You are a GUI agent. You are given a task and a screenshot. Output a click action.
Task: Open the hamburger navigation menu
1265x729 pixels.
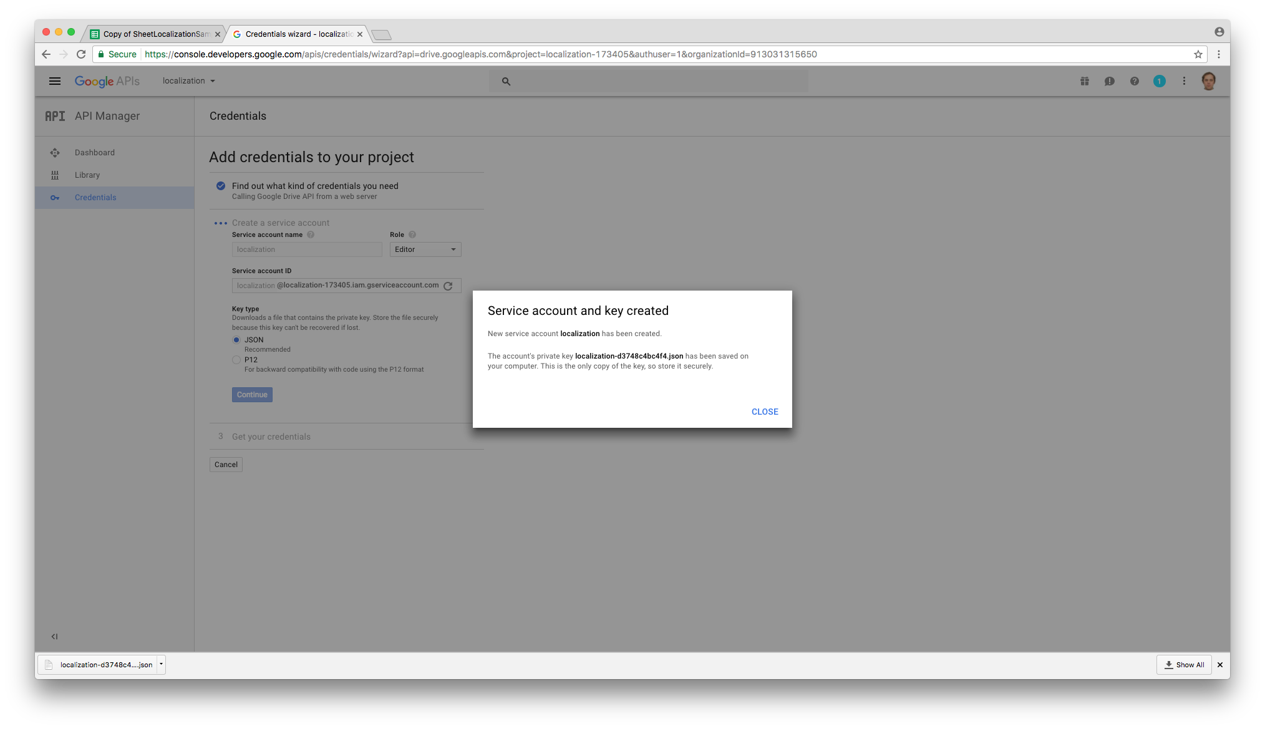tap(55, 81)
